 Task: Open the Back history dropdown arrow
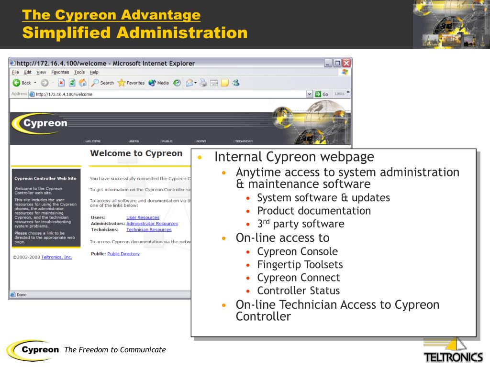[x=35, y=83]
